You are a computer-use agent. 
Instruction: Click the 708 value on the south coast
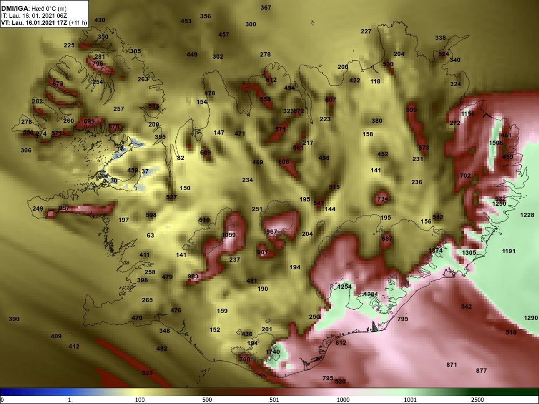pyautogui.click(x=245, y=360)
